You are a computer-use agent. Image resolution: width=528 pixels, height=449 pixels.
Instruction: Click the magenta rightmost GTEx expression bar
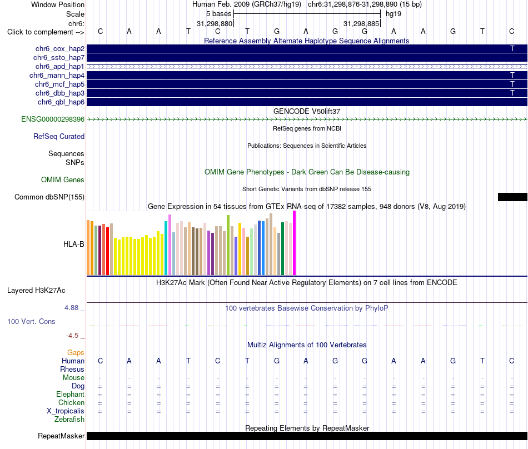[295, 243]
